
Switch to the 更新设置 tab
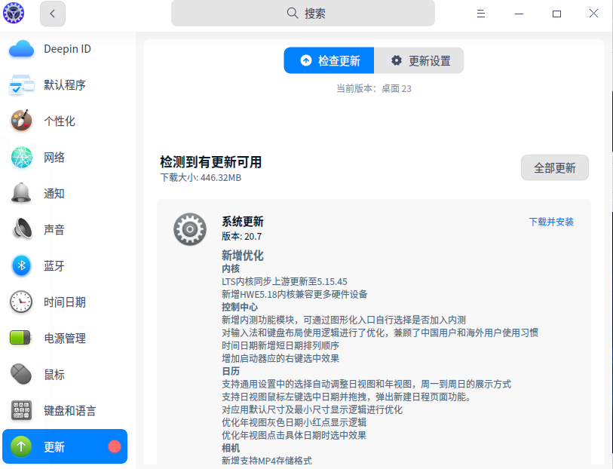click(x=419, y=60)
